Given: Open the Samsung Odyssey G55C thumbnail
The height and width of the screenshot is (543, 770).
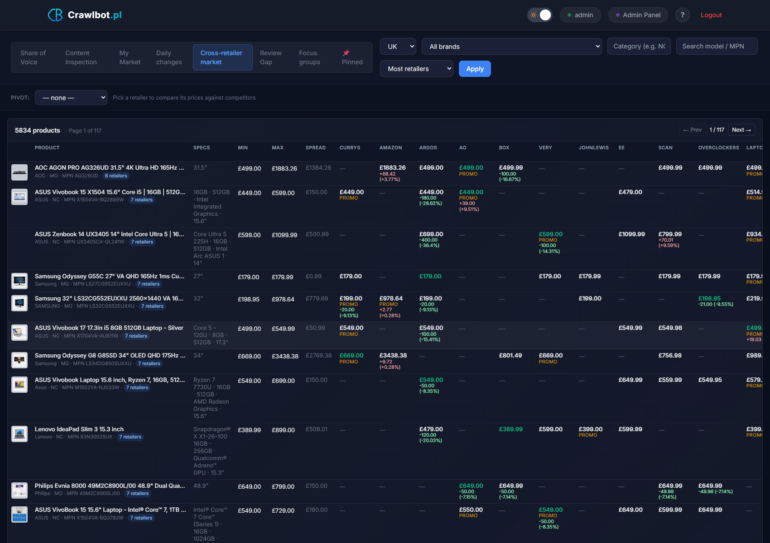Looking at the screenshot, I should [19, 281].
